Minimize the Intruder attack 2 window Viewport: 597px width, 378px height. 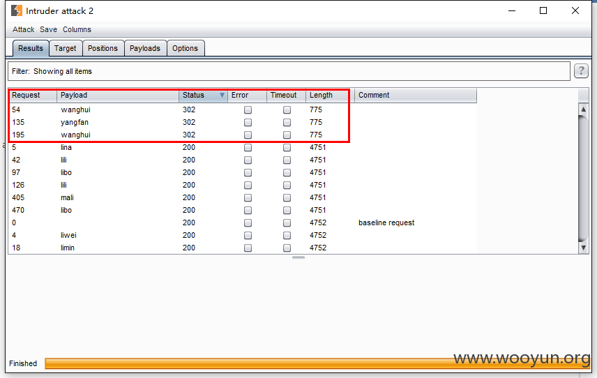pyautogui.click(x=512, y=10)
